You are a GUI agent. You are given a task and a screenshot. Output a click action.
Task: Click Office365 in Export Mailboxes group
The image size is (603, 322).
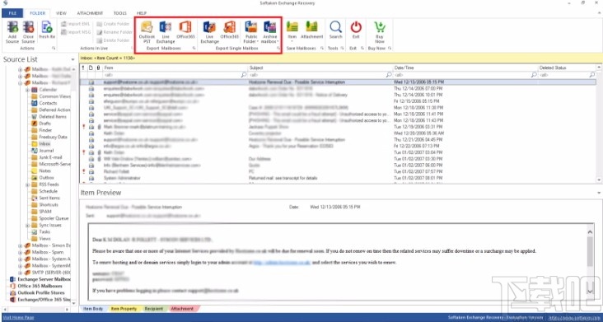[x=185, y=30]
